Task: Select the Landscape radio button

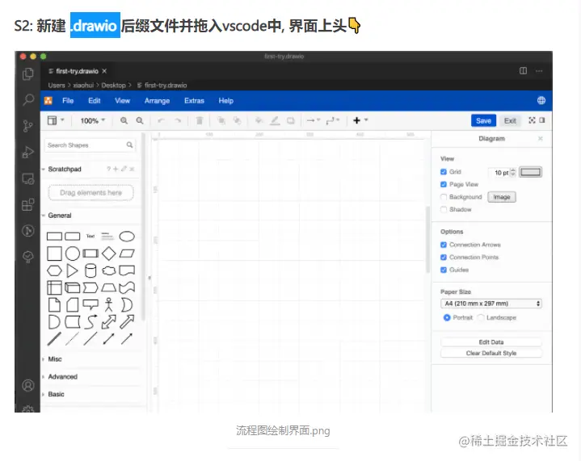Action: (x=481, y=318)
